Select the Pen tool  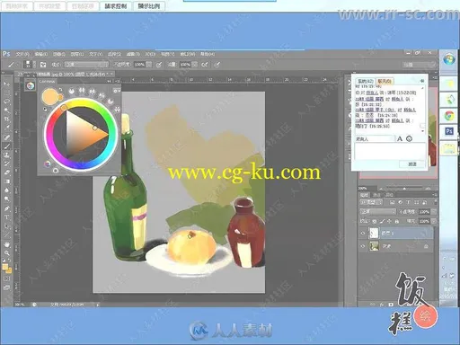pyautogui.click(x=6, y=208)
